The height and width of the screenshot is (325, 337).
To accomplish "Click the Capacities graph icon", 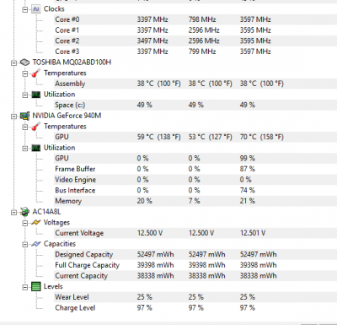I will [x=36, y=244].
